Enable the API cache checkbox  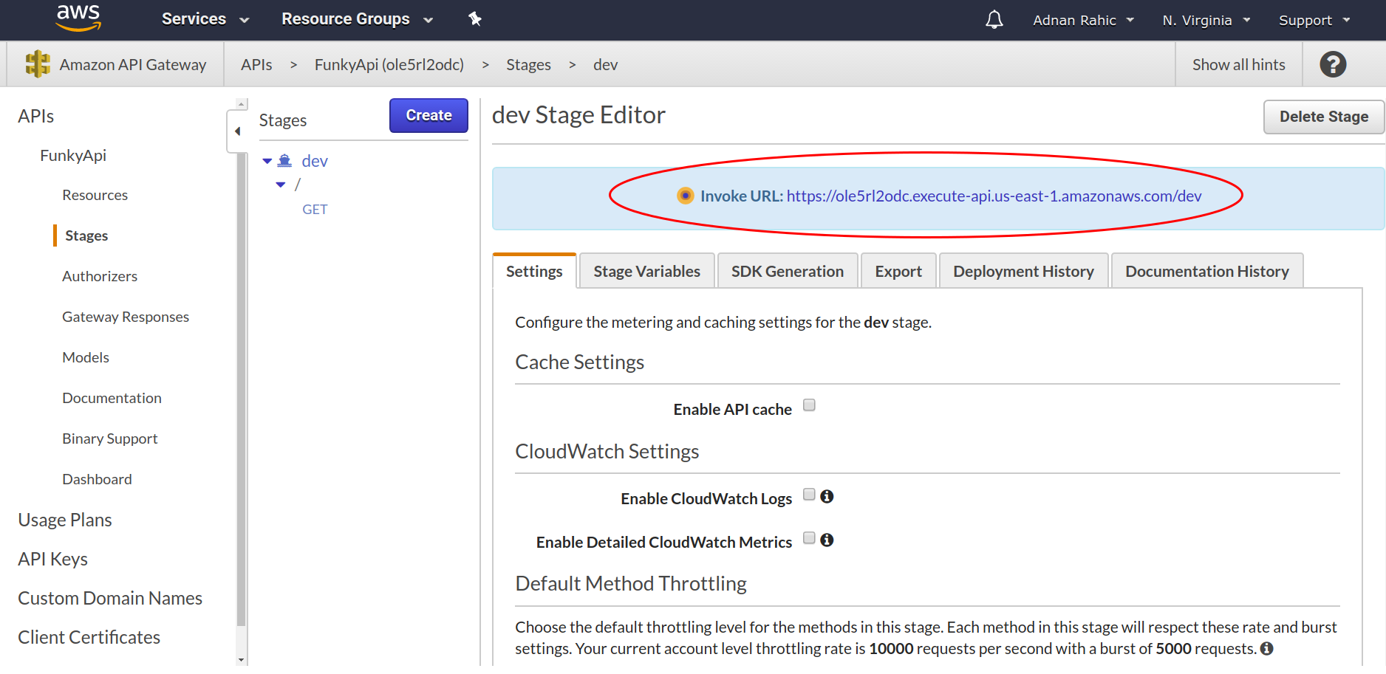(x=809, y=405)
